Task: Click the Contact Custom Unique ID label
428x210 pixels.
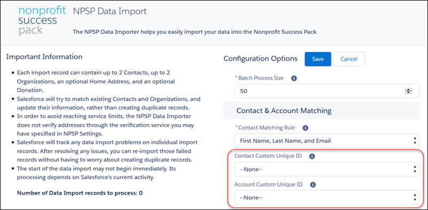Action: tap(268, 156)
